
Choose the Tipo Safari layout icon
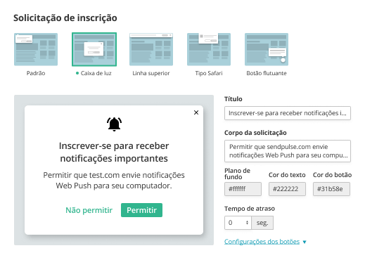click(209, 49)
